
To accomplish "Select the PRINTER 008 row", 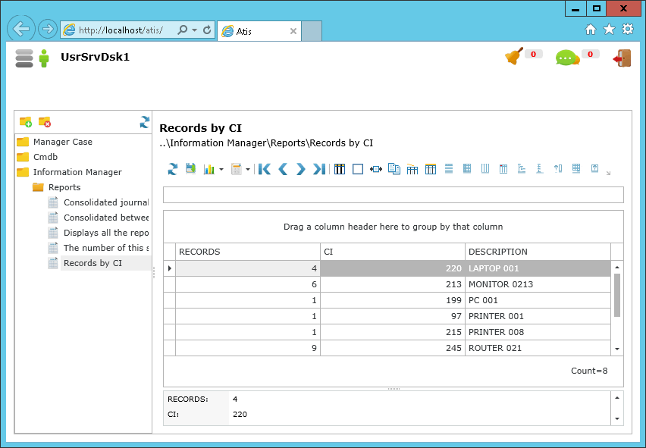I will (387, 332).
